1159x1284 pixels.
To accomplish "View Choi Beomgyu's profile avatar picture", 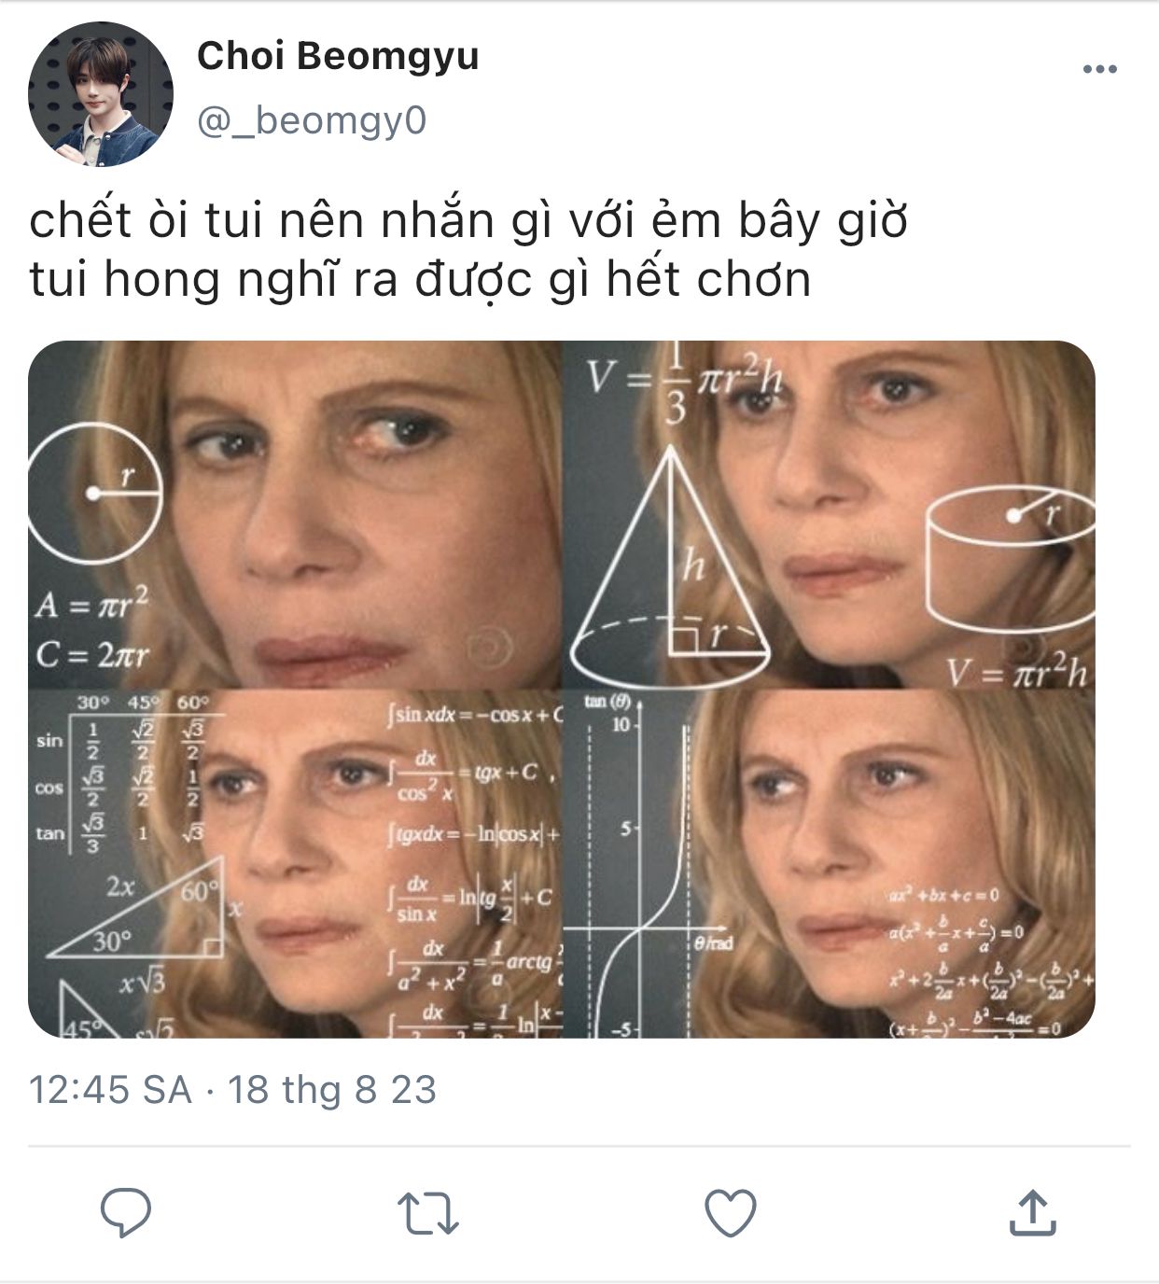I will tap(101, 94).
